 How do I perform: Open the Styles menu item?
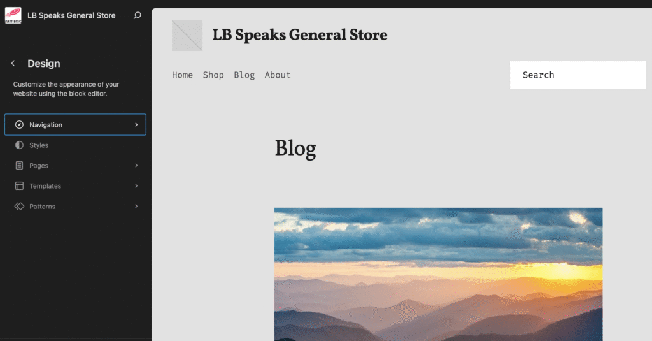point(75,145)
